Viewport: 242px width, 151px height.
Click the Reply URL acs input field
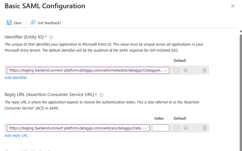pos(78,128)
